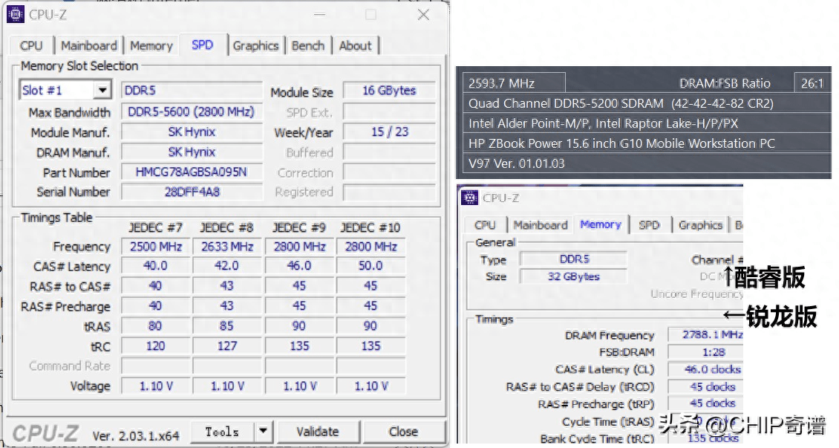Image resolution: width=839 pixels, height=448 pixels.
Task: Click the Close button at bottom
Action: point(403,431)
